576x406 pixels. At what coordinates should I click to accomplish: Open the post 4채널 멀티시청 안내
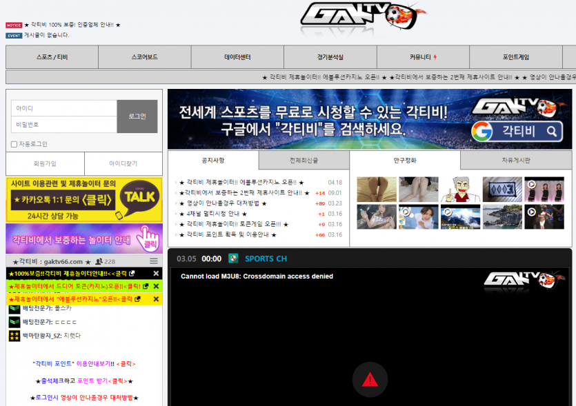pos(213,214)
